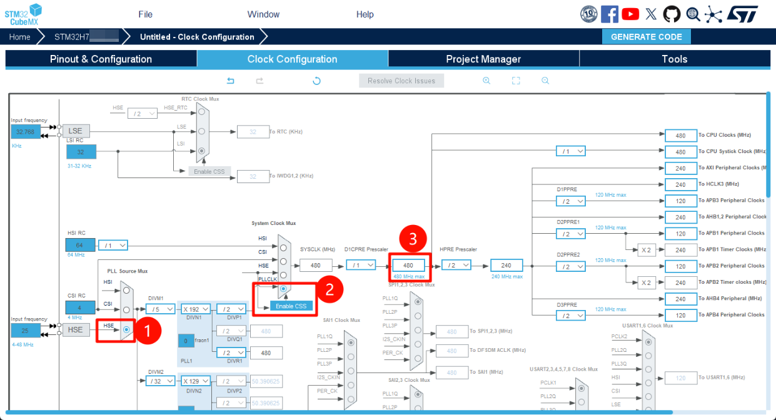Open the DIVN1 X 192 dropdown
The height and width of the screenshot is (420, 776).
point(196,309)
